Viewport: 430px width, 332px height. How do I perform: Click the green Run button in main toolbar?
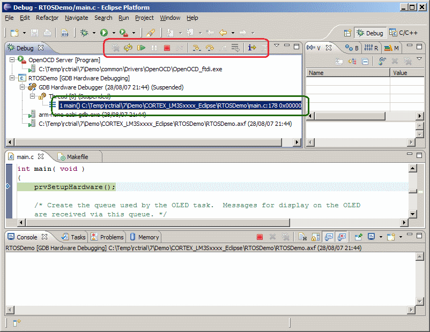point(104,33)
